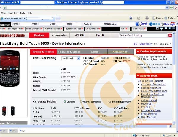Click the X icon beside Ext Systems
The width and height of the screenshot is (178, 137).
[157, 29]
